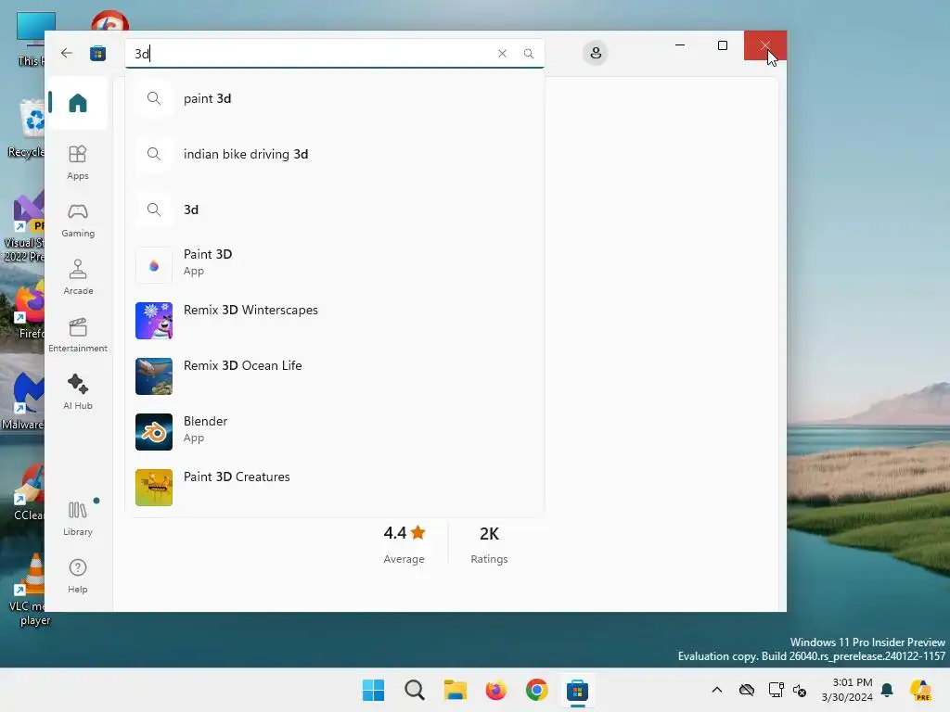This screenshot has height=712, width=950.
Task: Open the clock and date panel
Action: (847, 690)
